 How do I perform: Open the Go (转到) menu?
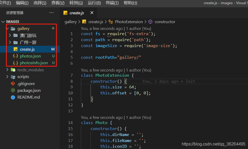tap(76, 3)
